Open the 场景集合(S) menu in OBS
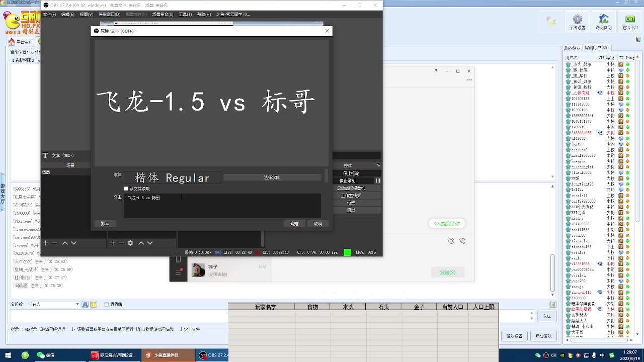The width and height of the screenshot is (644, 362). (x=163, y=14)
